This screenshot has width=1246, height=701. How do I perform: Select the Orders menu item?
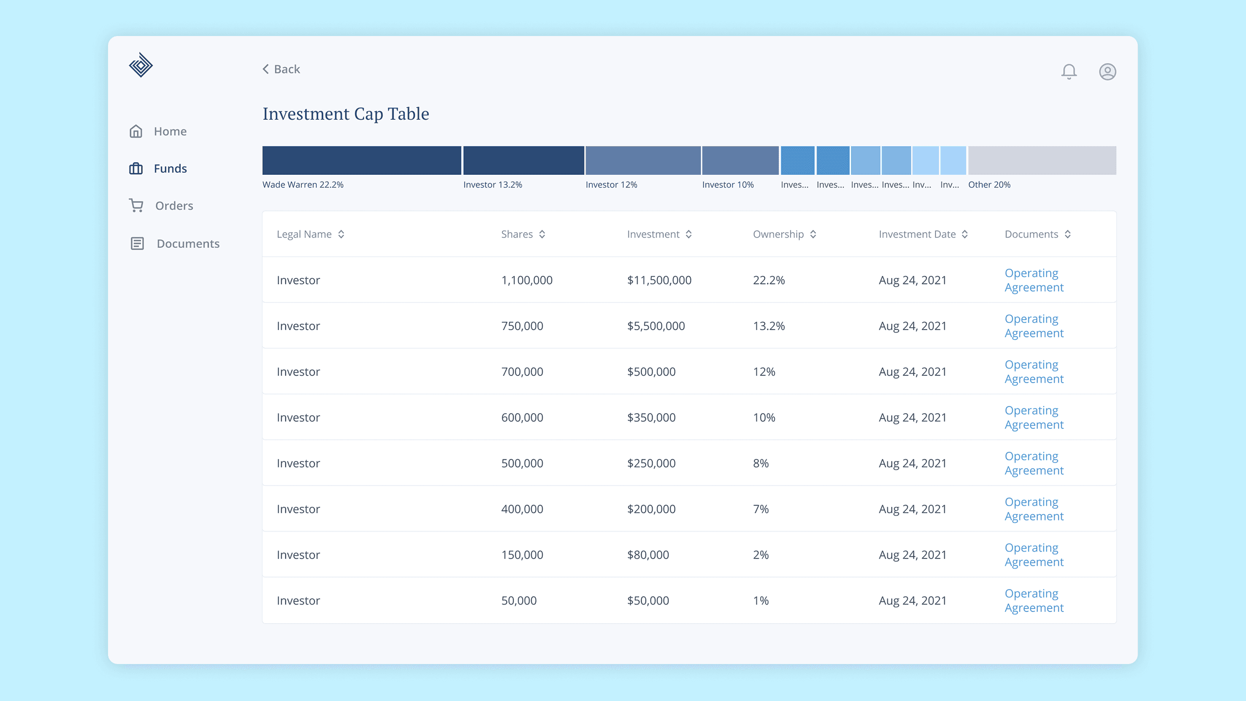pos(174,205)
